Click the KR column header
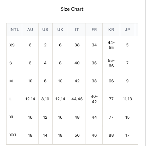 click(x=111, y=29)
